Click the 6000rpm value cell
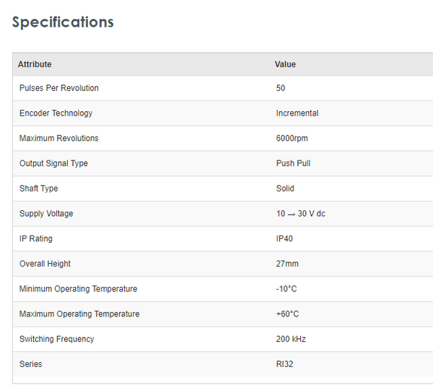This screenshot has height=388, width=433. [x=293, y=138]
